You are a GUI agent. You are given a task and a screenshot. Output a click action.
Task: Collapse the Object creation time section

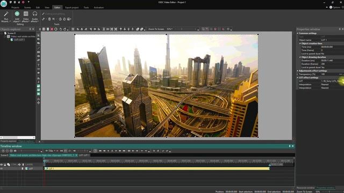point(300,43)
